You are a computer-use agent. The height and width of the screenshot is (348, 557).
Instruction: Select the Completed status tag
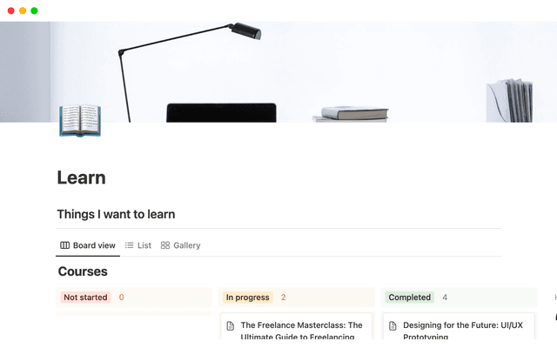click(409, 298)
